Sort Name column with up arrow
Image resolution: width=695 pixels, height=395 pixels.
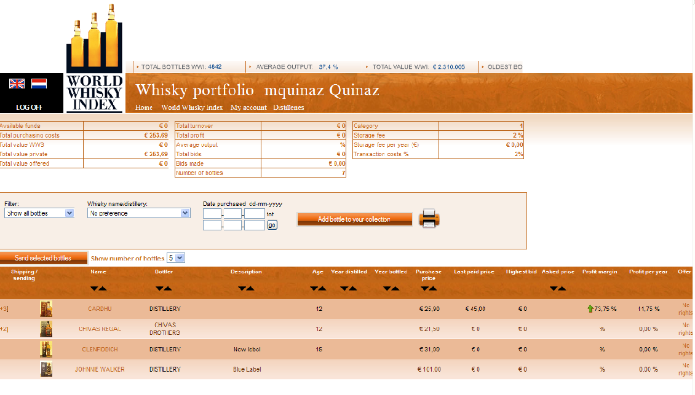(x=103, y=288)
